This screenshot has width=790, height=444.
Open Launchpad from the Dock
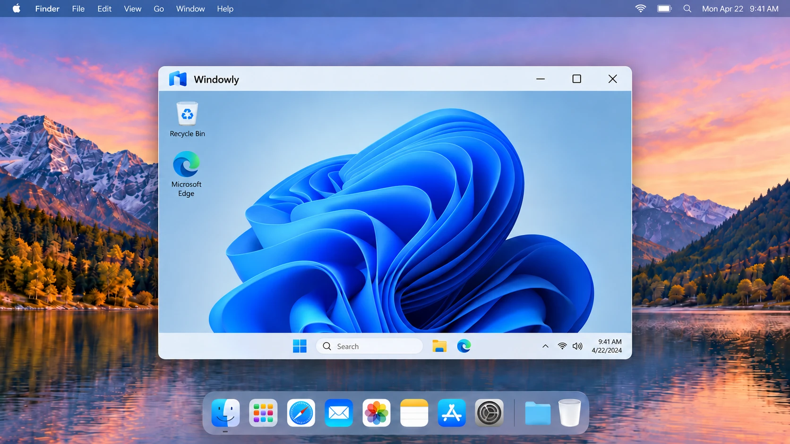[263, 413]
